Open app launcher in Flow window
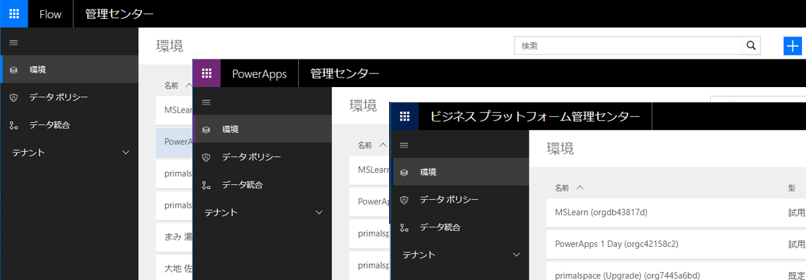This screenshot has width=806, height=280. pos(14,14)
